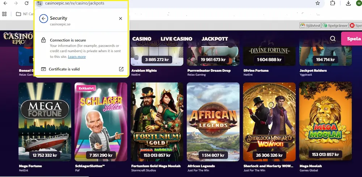The width and height of the screenshot is (362, 177).
Task: Click the 194 714 kr jackpot amount
Action: pos(325,59)
